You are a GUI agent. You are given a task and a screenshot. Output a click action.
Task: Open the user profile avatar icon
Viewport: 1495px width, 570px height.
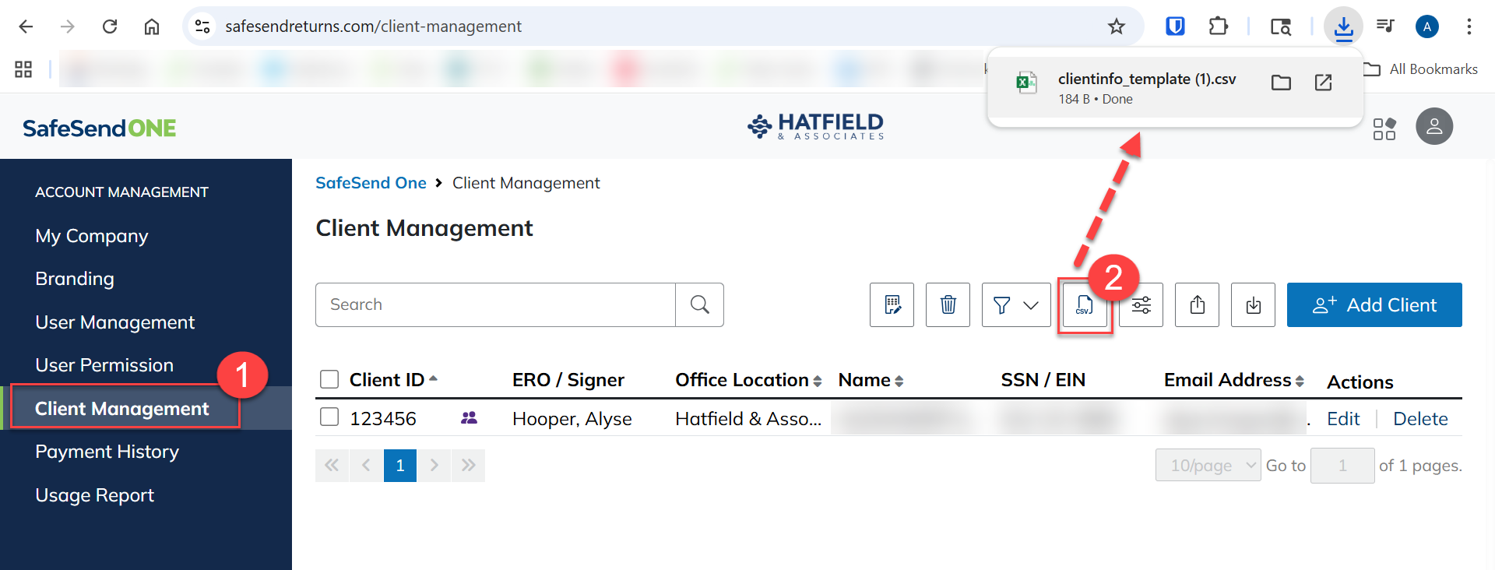point(1434,126)
